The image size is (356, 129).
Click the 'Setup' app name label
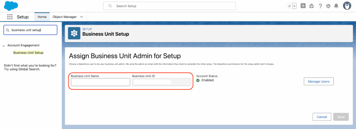[x=23, y=17]
